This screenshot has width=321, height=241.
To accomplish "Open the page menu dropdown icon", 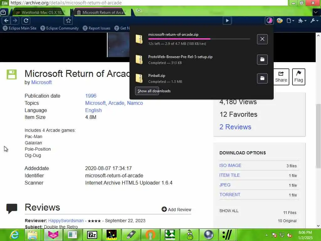I will (291, 20).
